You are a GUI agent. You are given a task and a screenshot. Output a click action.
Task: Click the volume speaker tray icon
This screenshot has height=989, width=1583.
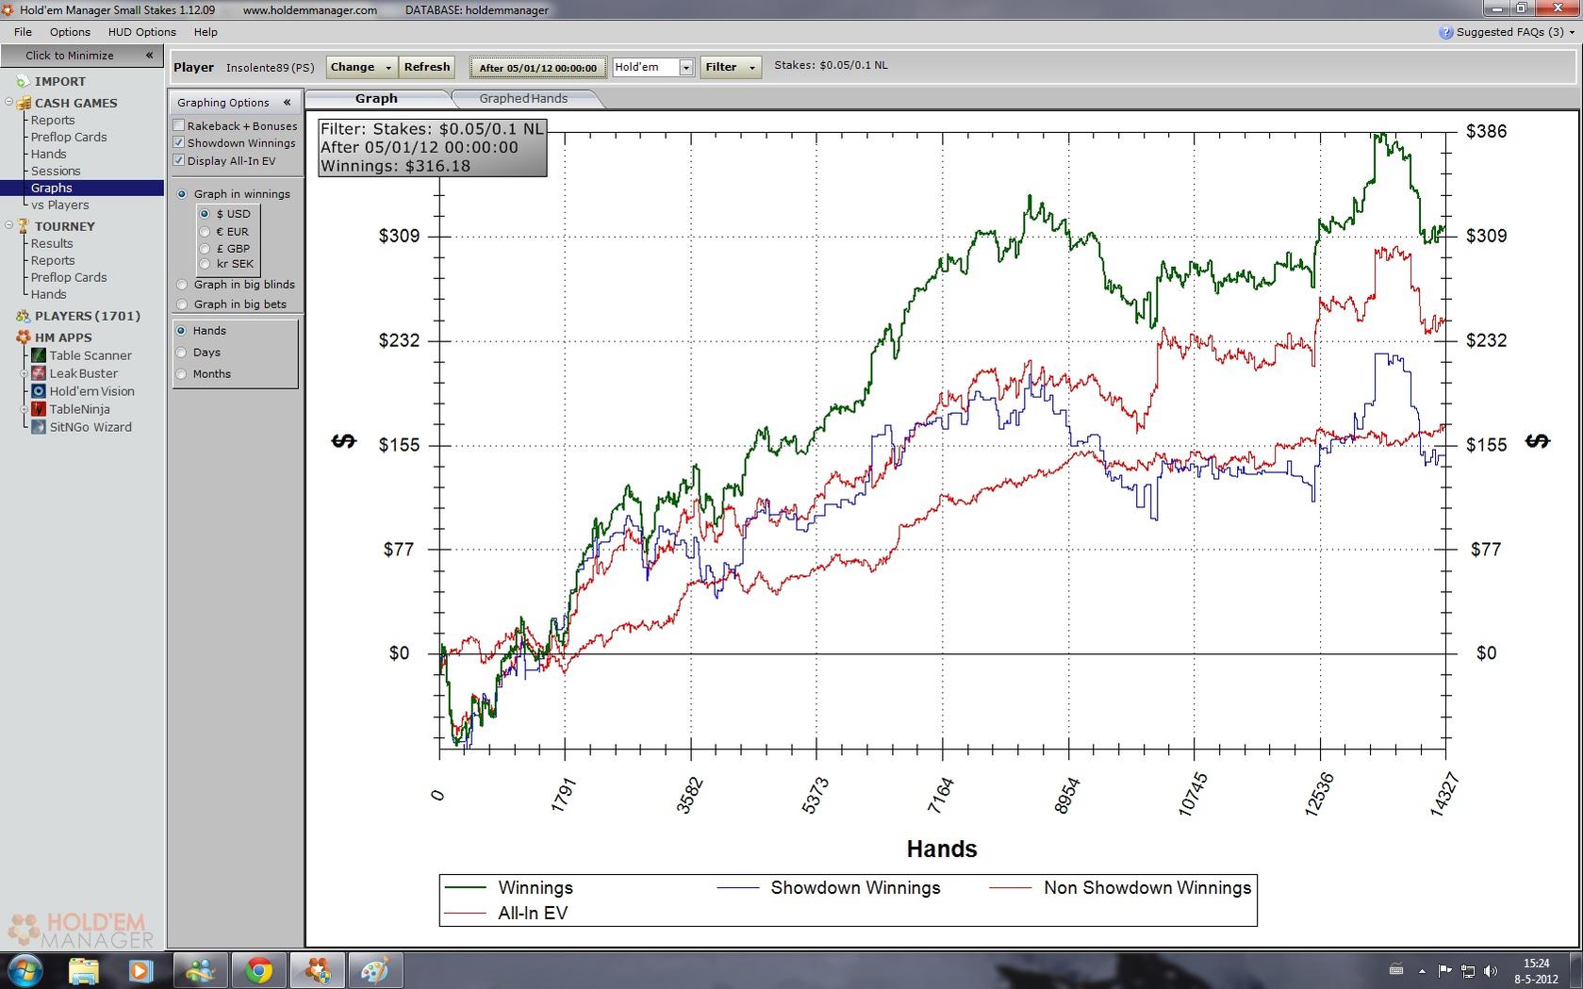1491,970
